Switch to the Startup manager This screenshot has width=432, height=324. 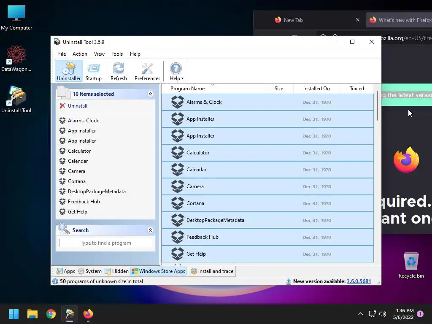(x=93, y=71)
